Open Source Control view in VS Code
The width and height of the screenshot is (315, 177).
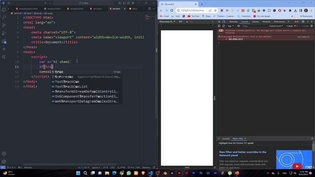pyautogui.click(x=4, y=25)
